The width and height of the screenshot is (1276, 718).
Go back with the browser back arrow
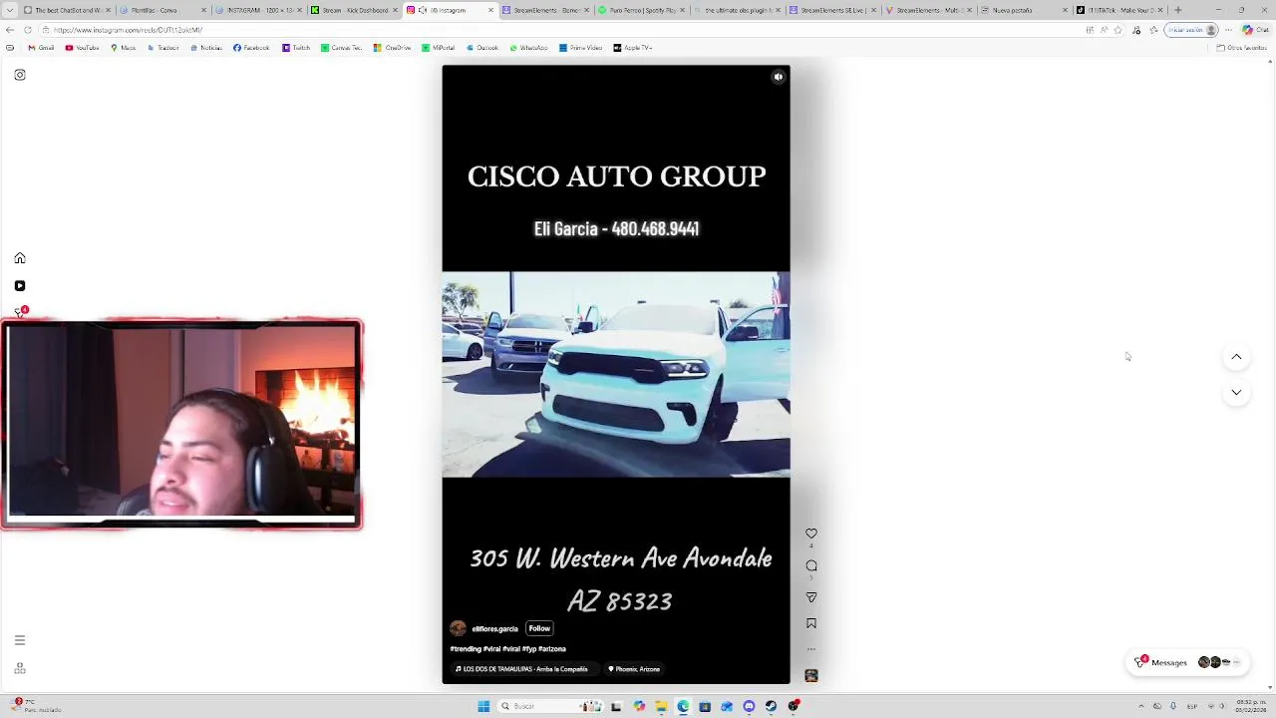tap(10, 30)
